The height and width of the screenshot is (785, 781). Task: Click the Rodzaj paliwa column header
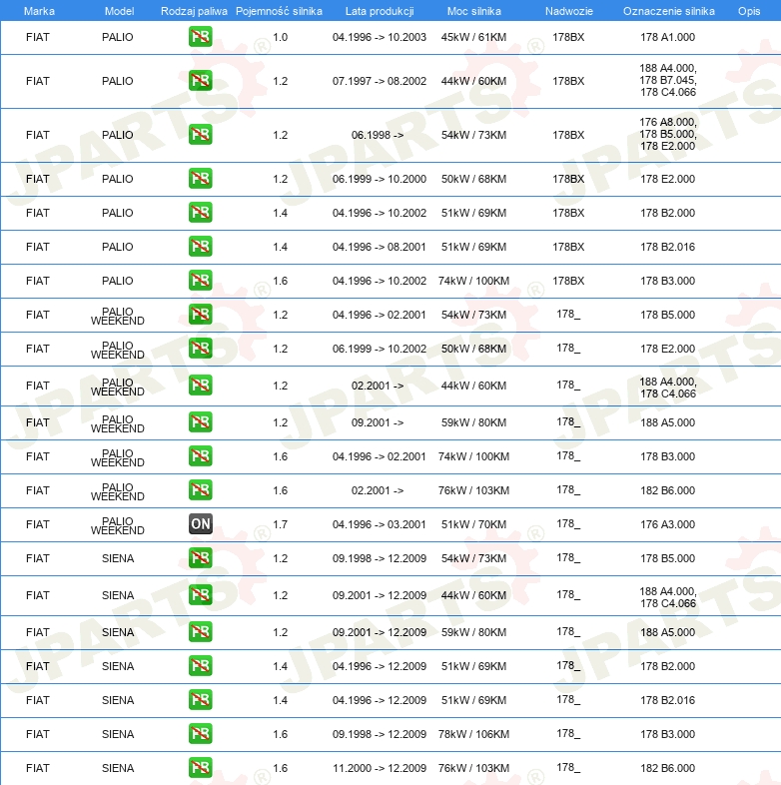point(194,11)
